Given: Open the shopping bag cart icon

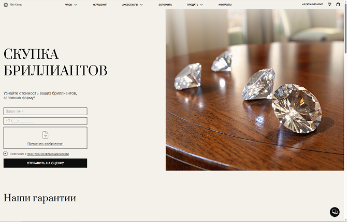Looking at the screenshot, I should point(338,4).
